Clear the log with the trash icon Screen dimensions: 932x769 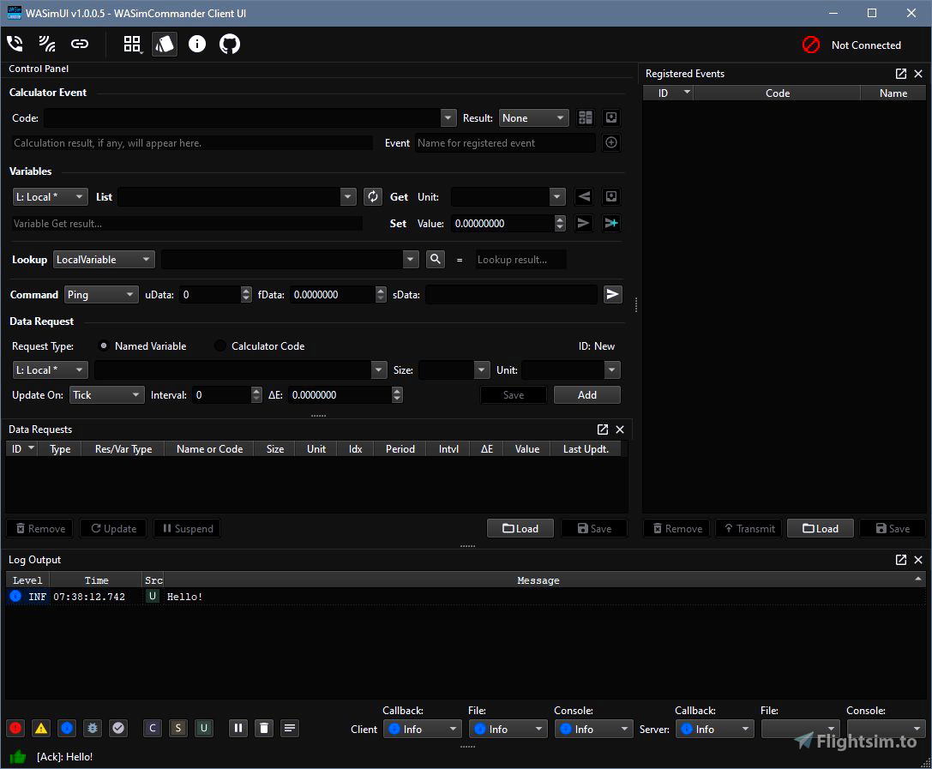tap(264, 728)
